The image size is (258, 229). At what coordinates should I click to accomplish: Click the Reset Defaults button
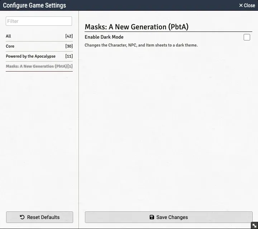tap(39, 217)
